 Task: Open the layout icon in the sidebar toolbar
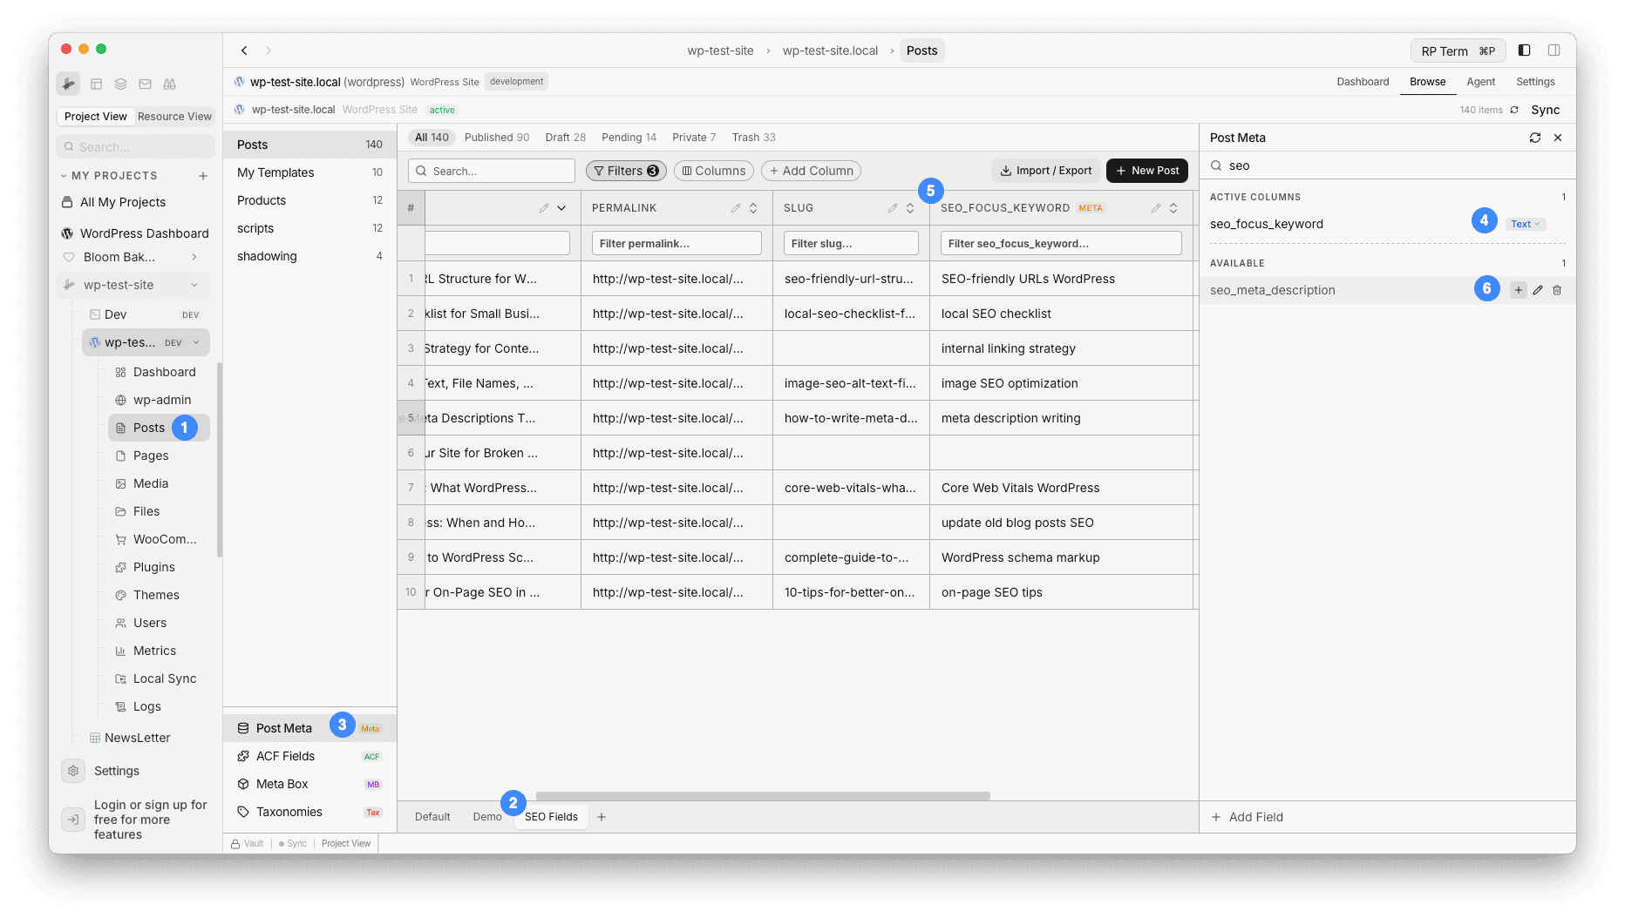click(x=97, y=84)
